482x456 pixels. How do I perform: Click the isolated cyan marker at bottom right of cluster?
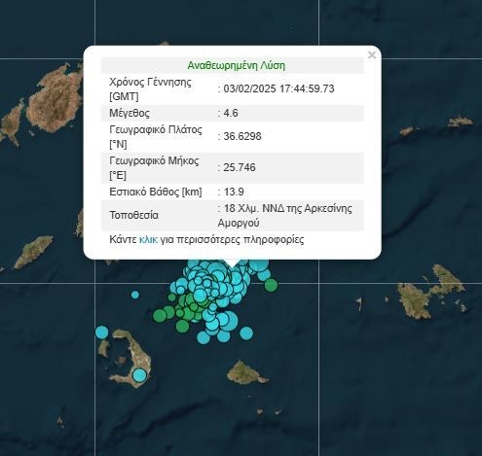pos(246,333)
